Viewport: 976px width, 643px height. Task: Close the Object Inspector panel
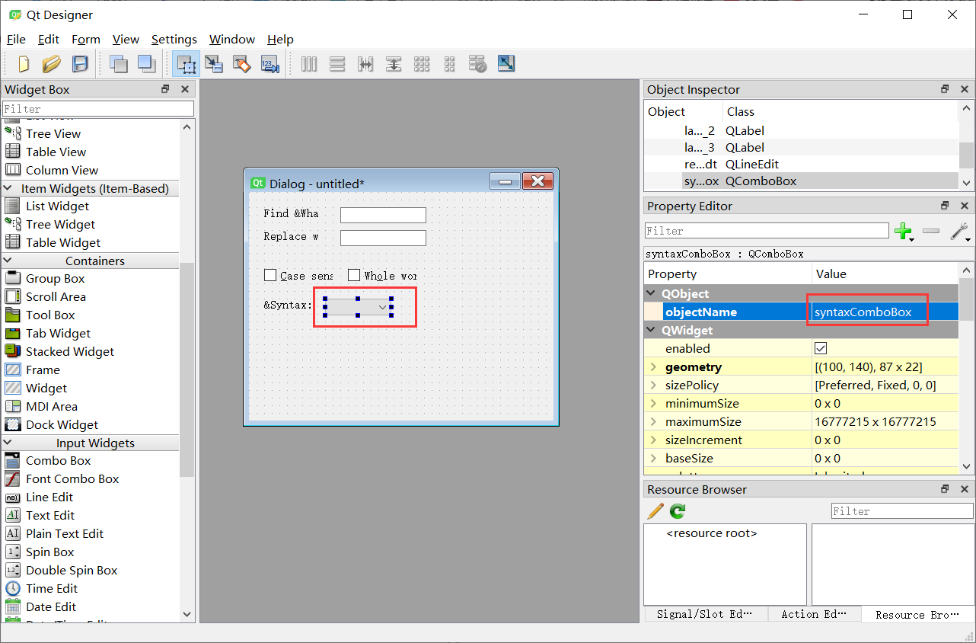pos(964,89)
